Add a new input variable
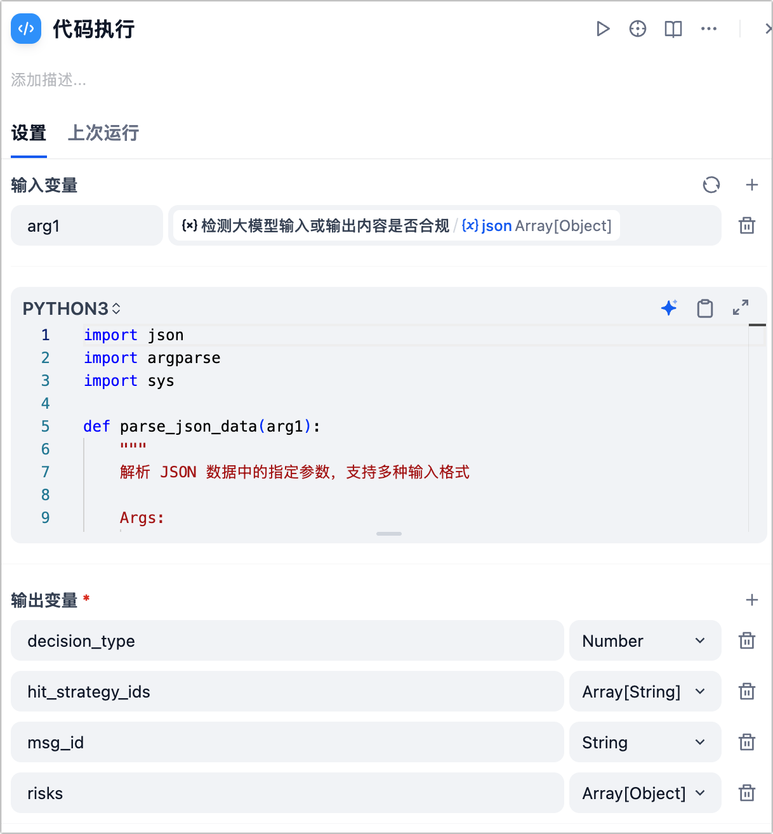This screenshot has width=773, height=834. click(x=751, y=185)
